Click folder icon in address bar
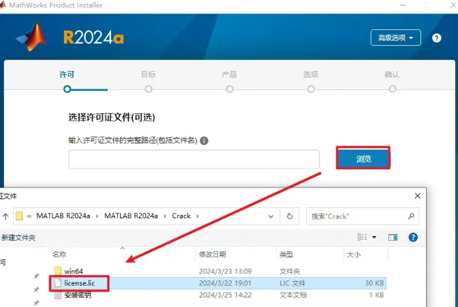This screenshot has height=307, width=458. (19, 216)
